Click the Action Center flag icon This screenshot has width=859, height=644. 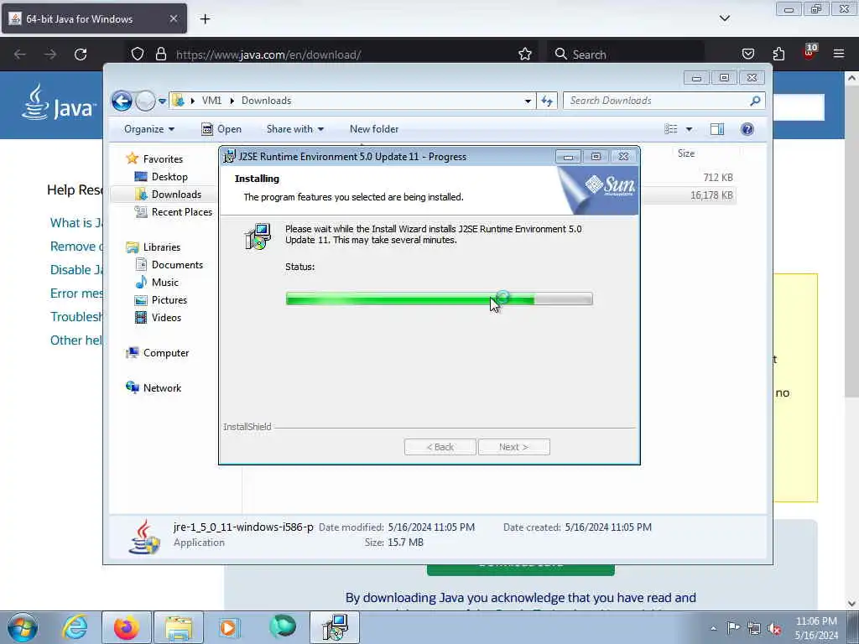click(x=733, y=627)
